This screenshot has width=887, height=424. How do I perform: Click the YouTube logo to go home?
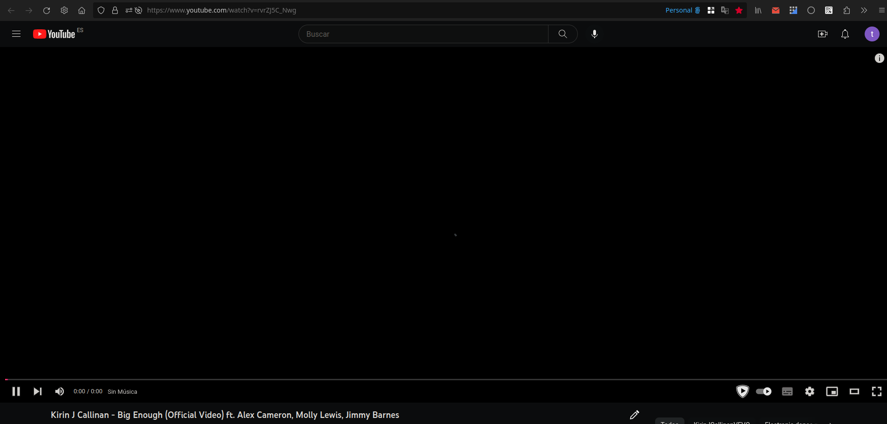click(x=54, y=34)
